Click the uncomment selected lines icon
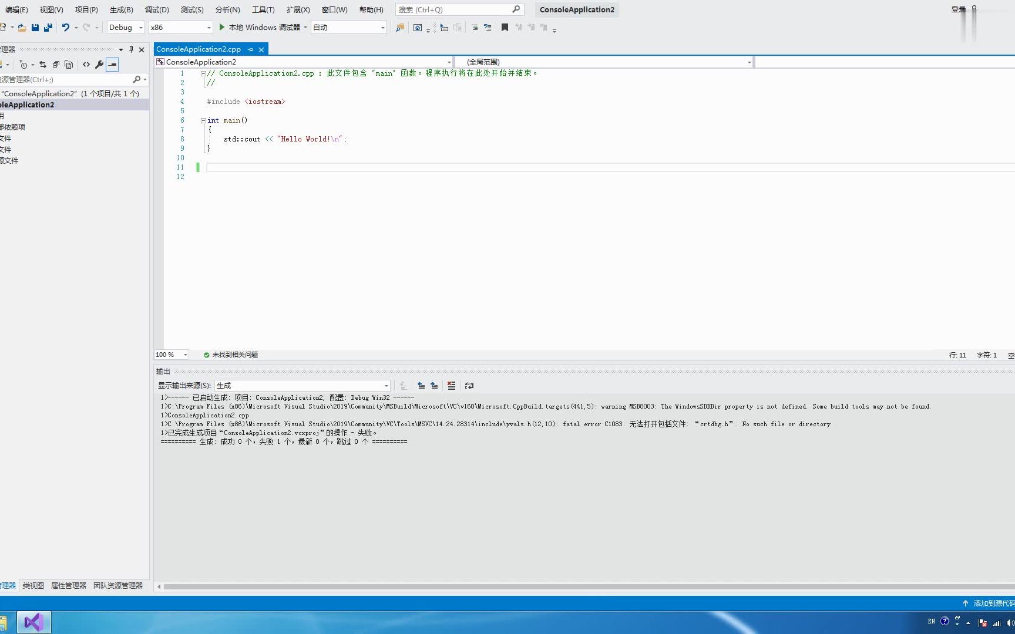1015x634 pixels. pyautogui.click(x=488, y=28)
